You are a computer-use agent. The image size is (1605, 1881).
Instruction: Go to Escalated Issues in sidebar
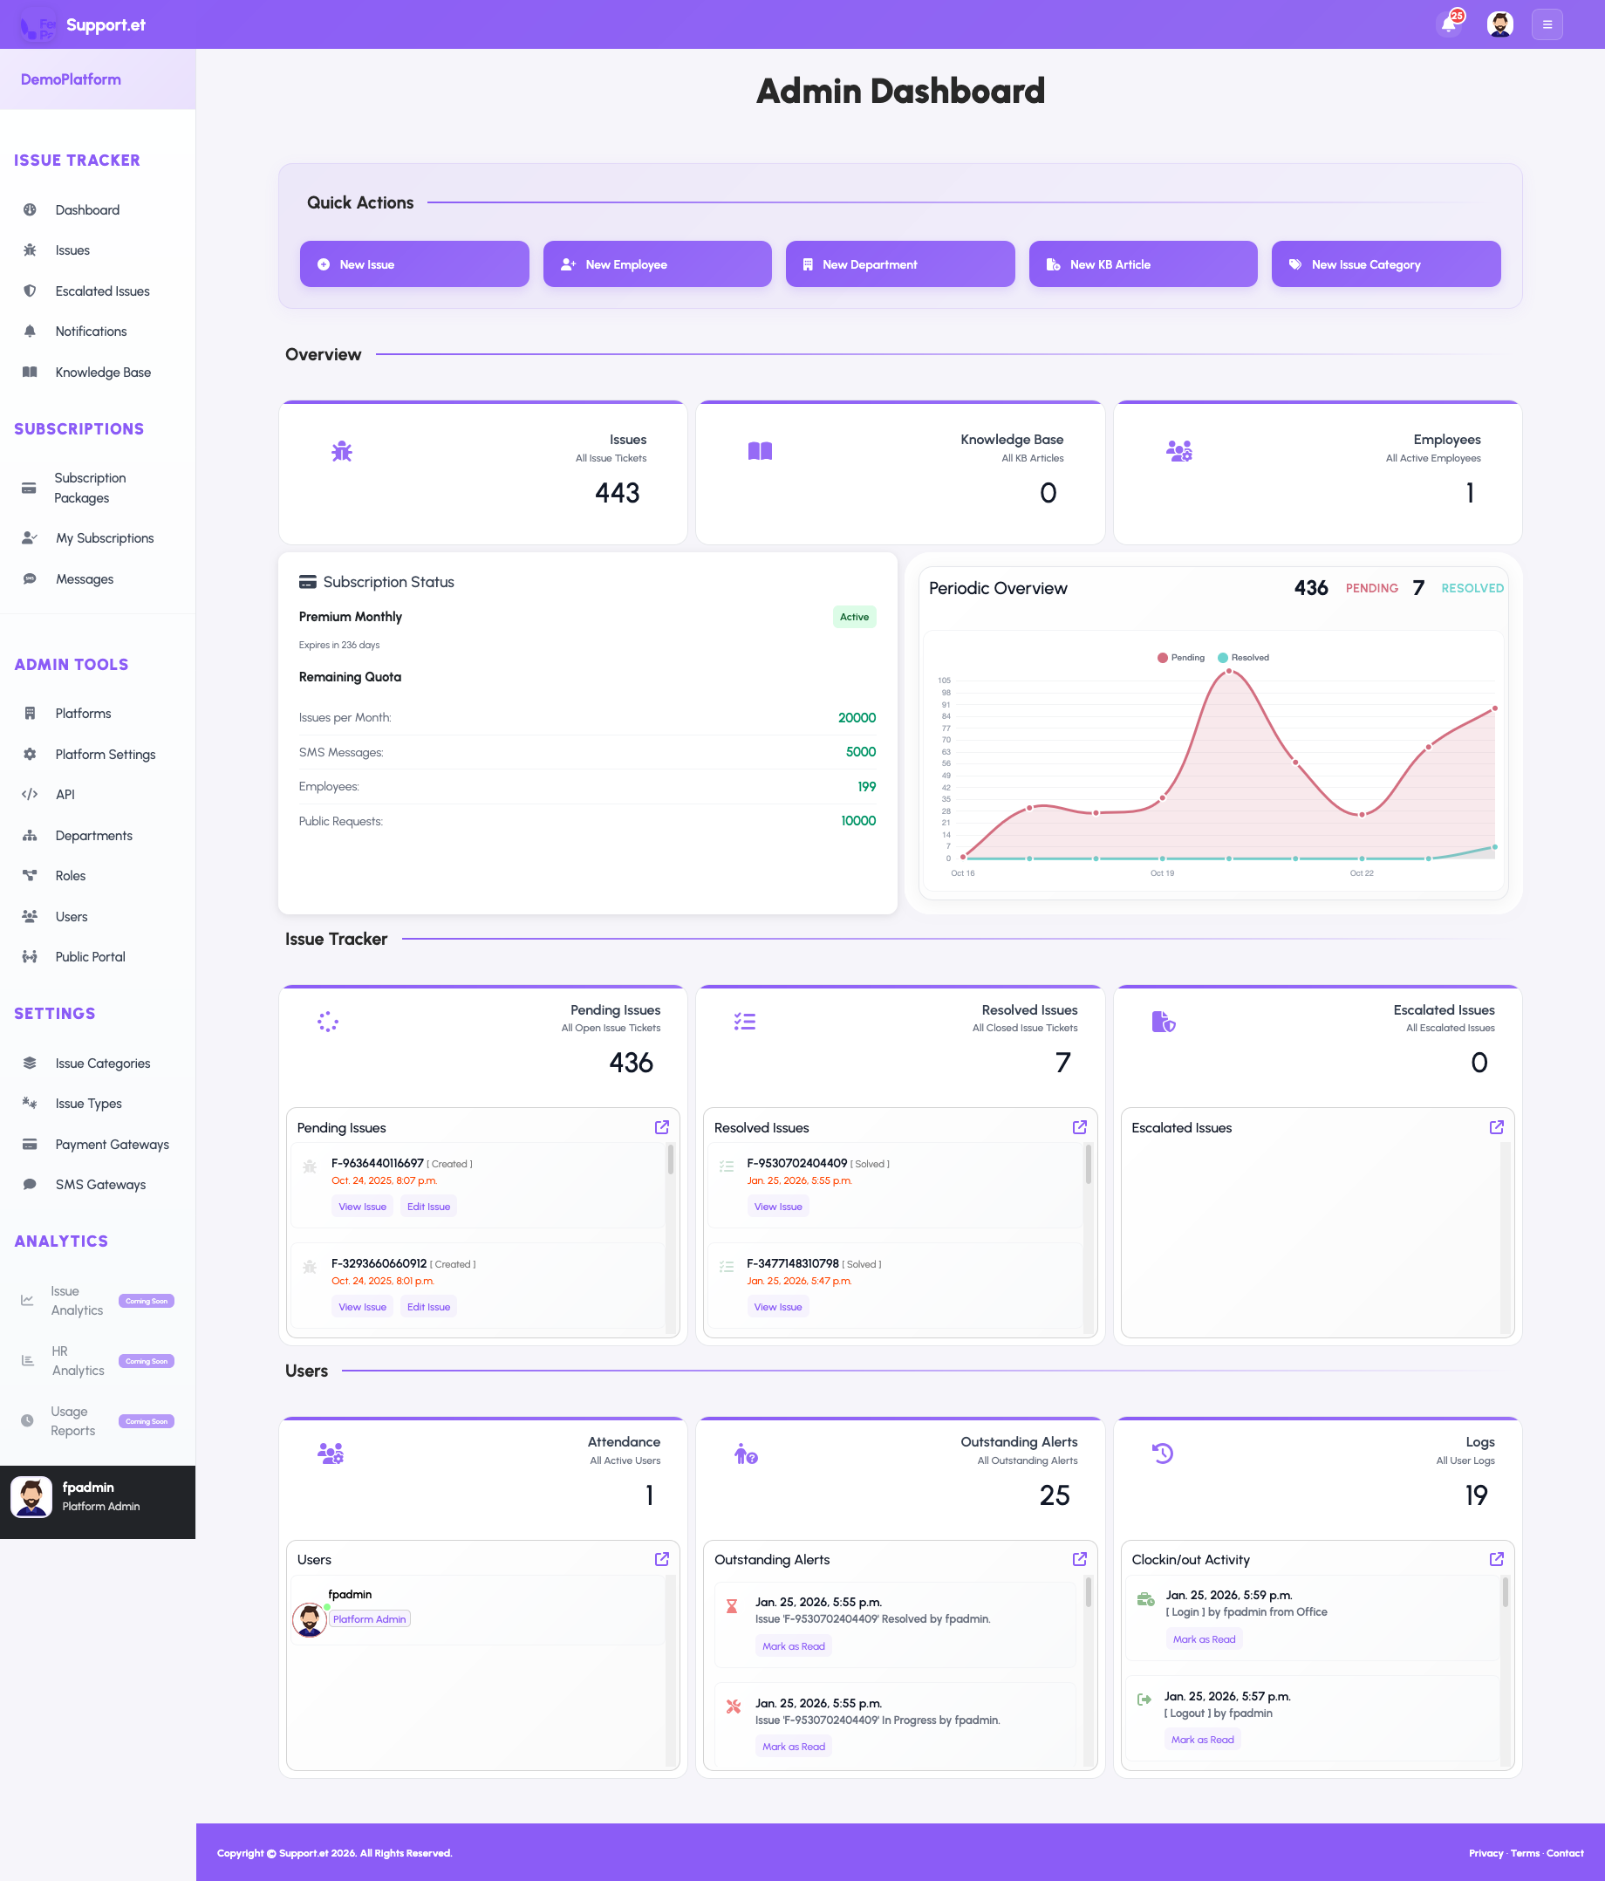point(102,291)
